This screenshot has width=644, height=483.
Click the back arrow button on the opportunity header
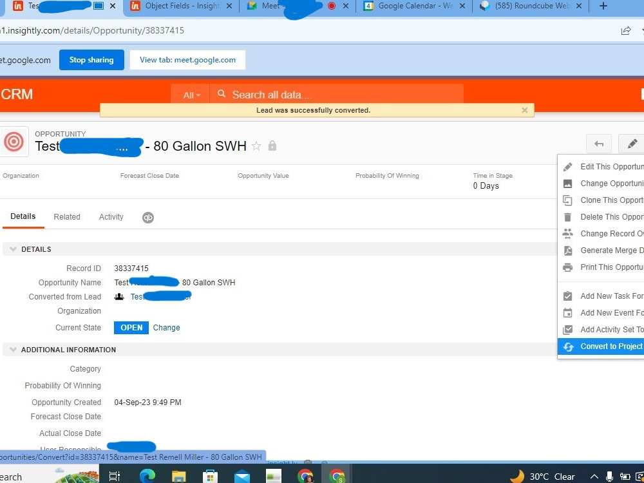(599, 144)
